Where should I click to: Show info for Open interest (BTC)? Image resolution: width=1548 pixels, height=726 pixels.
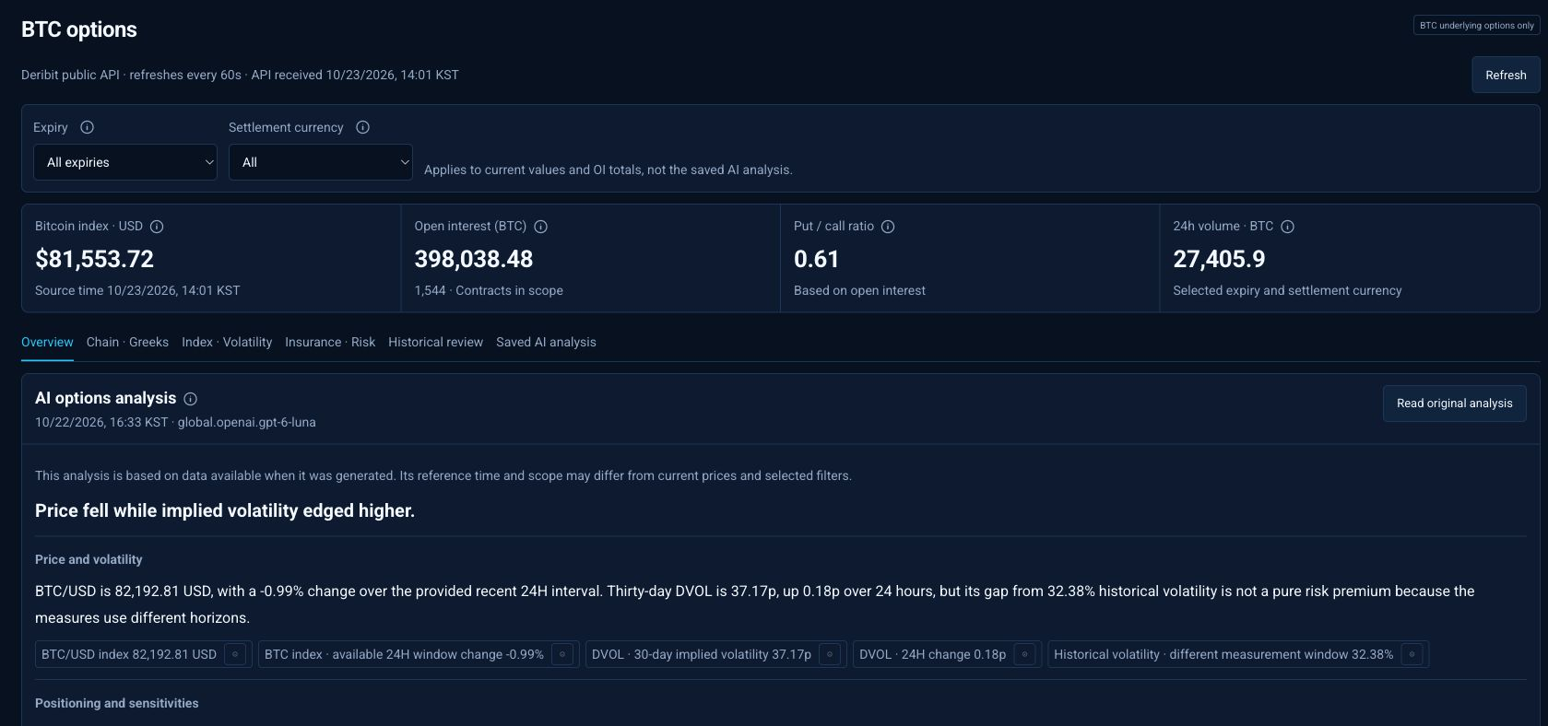(541, 227)
